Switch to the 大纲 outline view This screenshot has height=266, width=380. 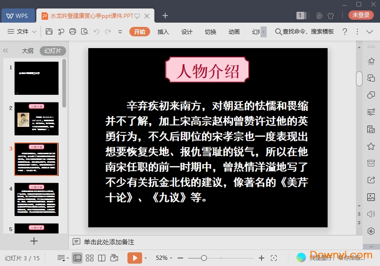click(x=28, y=51)
